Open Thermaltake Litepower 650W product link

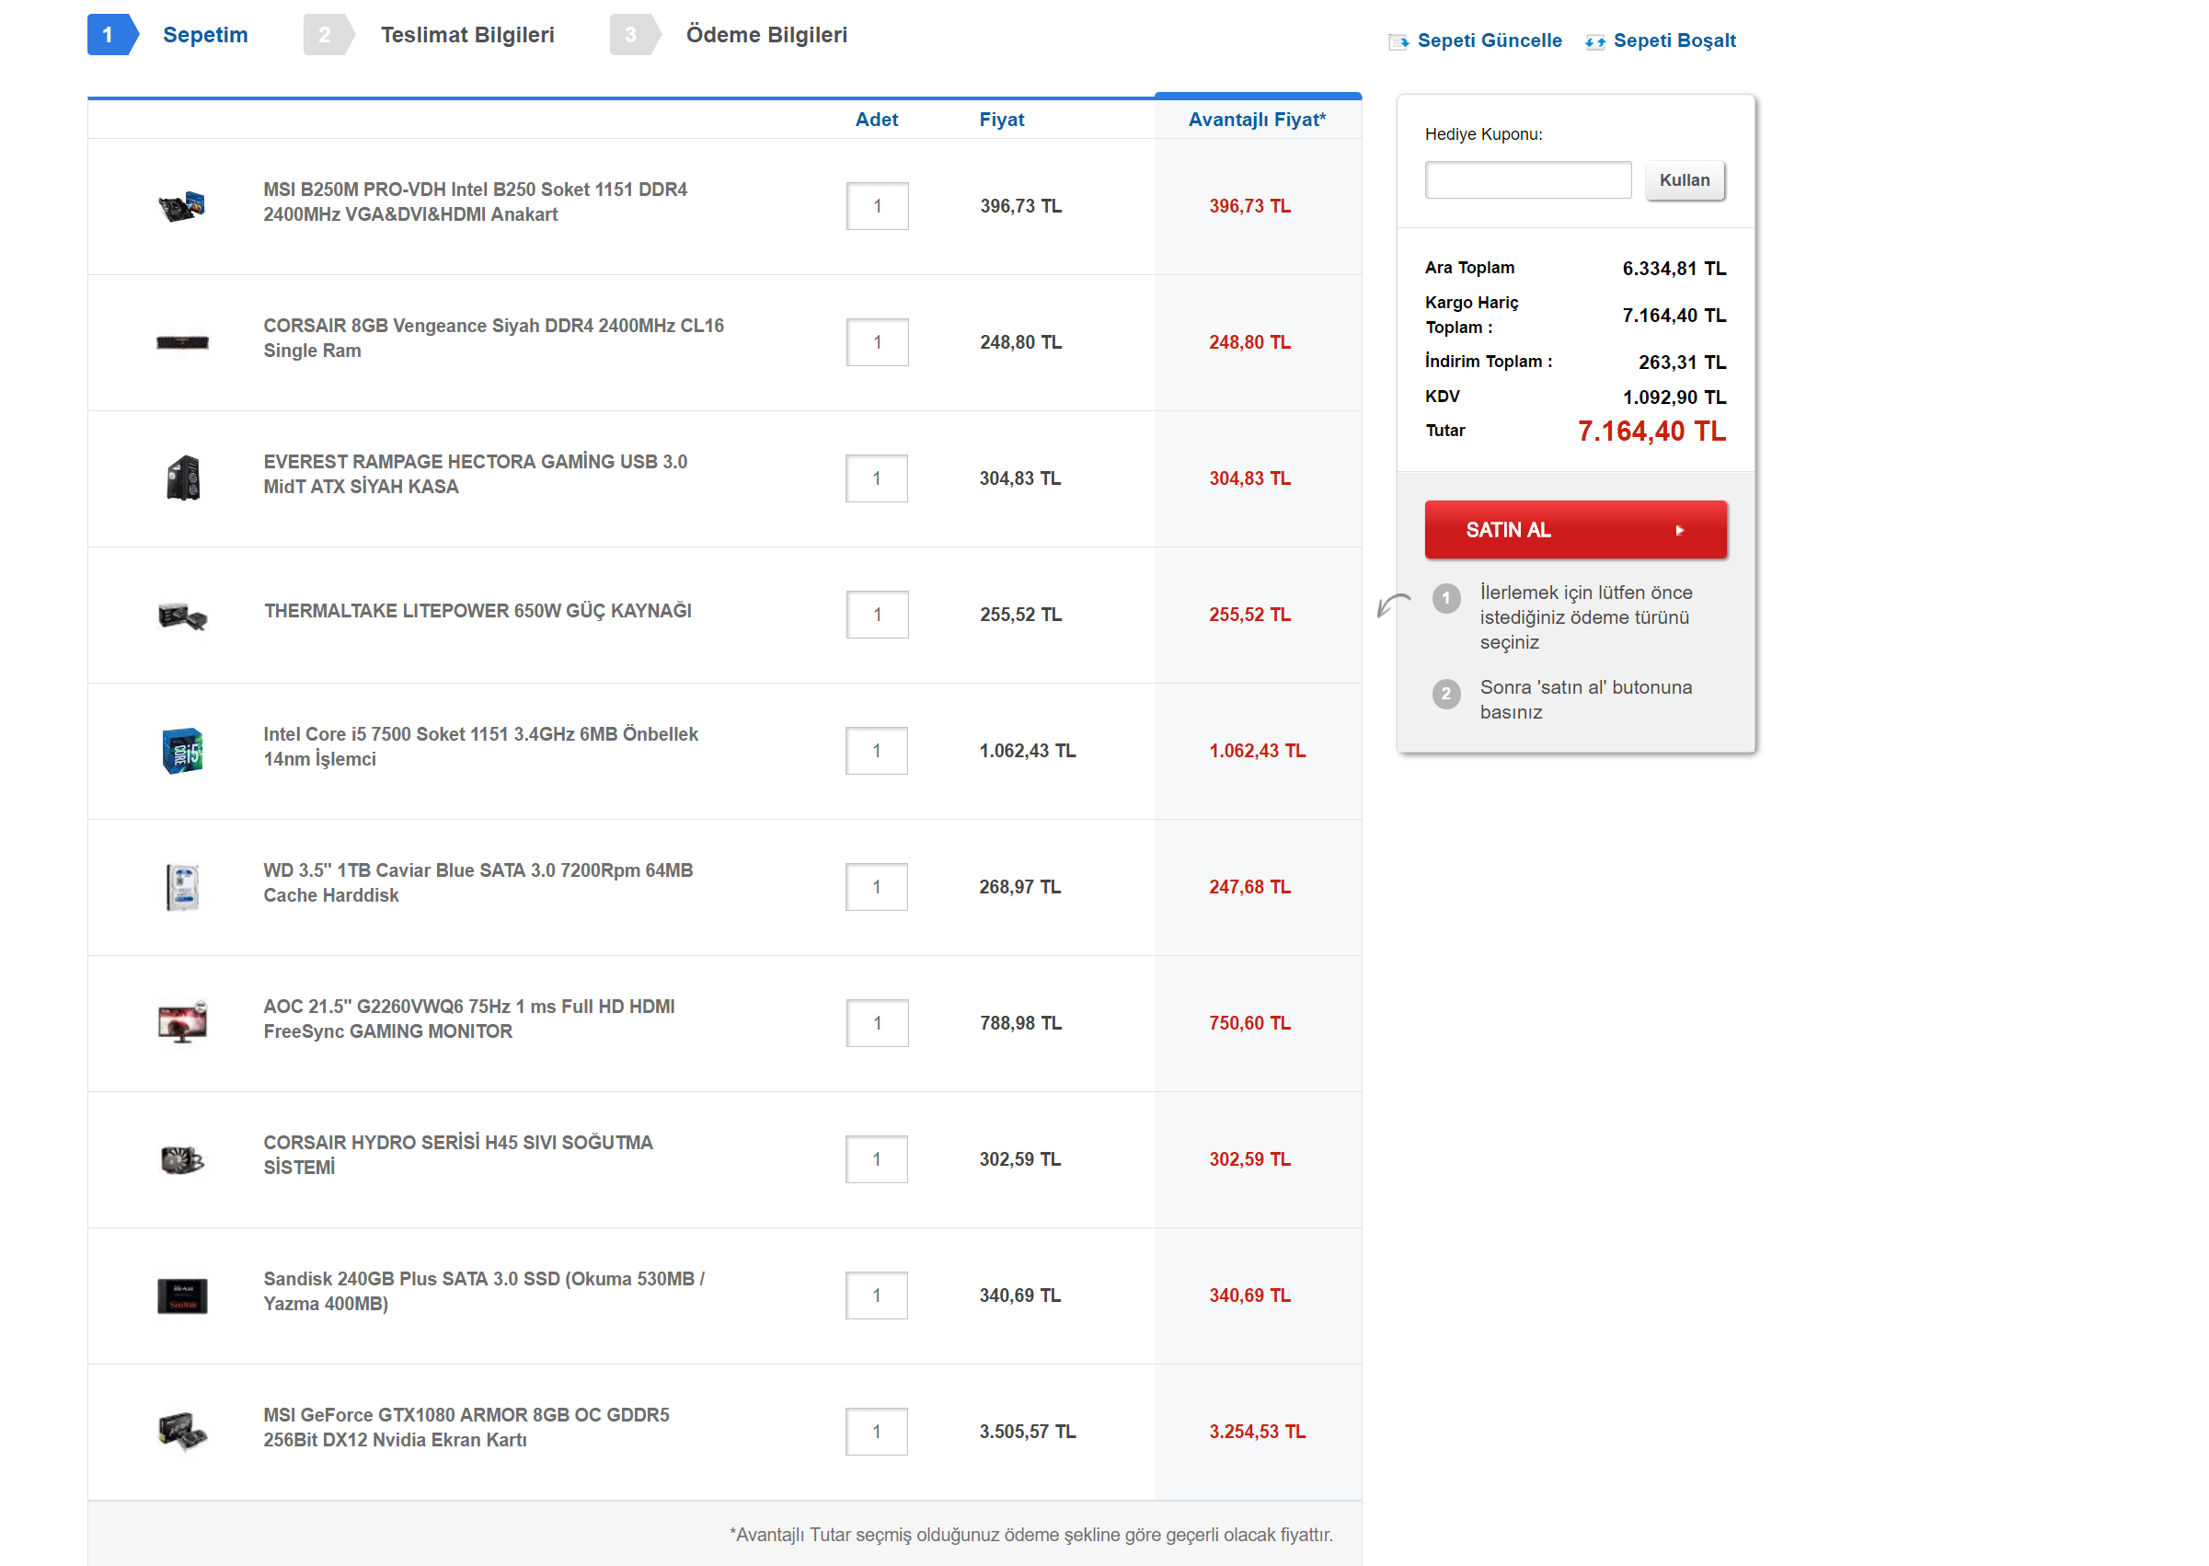click(477, 610)
